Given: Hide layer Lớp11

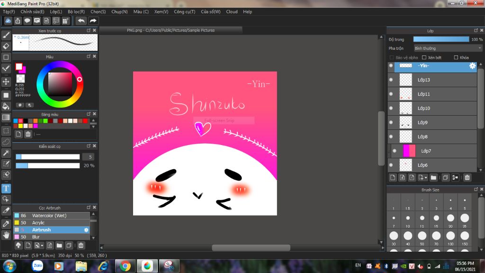Looking at the screenshot, I should [x=391, y=94].
